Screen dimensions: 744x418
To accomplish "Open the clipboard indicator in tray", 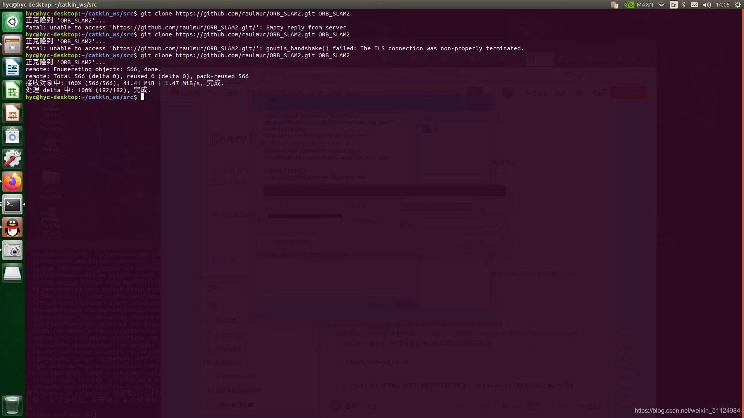I will 615,5.
